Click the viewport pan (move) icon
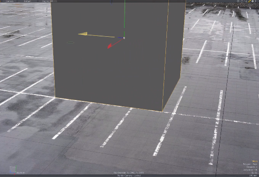 pos(238,1)
